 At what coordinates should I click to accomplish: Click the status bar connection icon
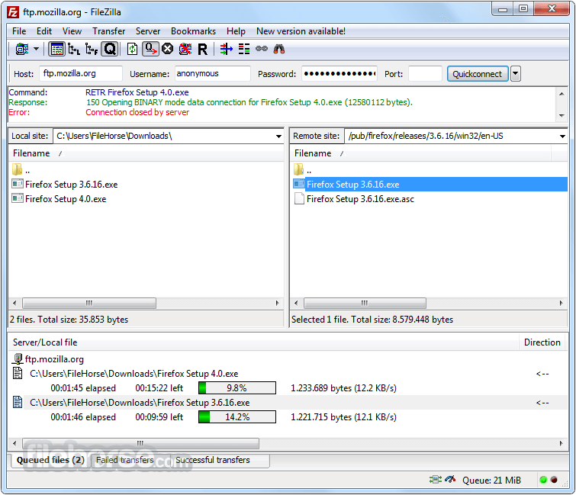pos(436,480)
